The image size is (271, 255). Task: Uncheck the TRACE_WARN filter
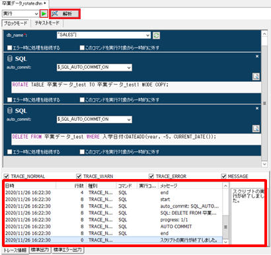[x=79, y=176]
